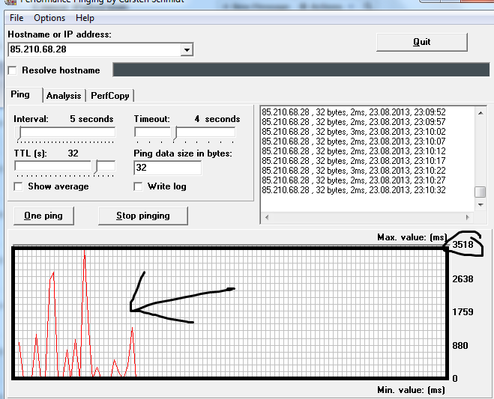
Task: Click the One ping button
Action: [43, 216]
